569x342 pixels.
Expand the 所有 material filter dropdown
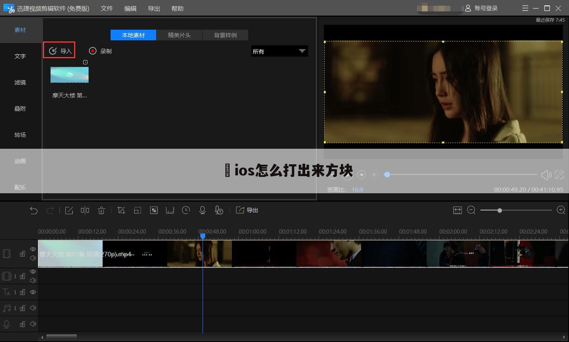click(x=279, y=51)
